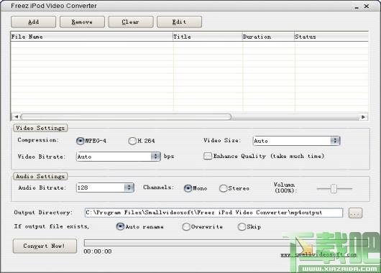Image resolution: width=381 pixels, height=273 pixels.
Task: Click the scroll right arrow in file list
Action: (x=363, y=117)
